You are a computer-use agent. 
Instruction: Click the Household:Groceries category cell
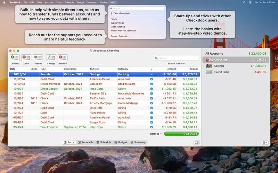(131, 93)
